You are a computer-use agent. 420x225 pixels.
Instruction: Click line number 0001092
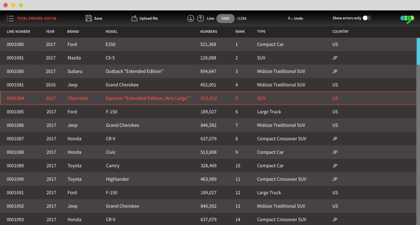point(15,206)
